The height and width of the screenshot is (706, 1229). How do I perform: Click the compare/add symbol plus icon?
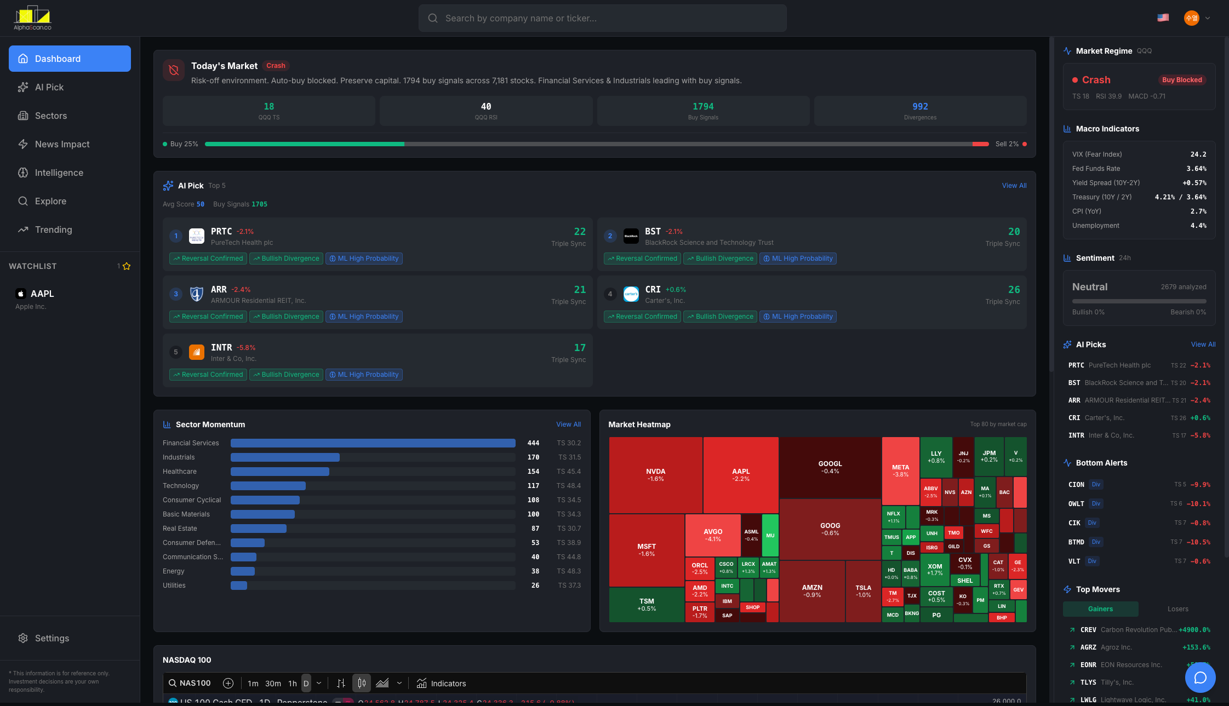[x=228, y=683]
